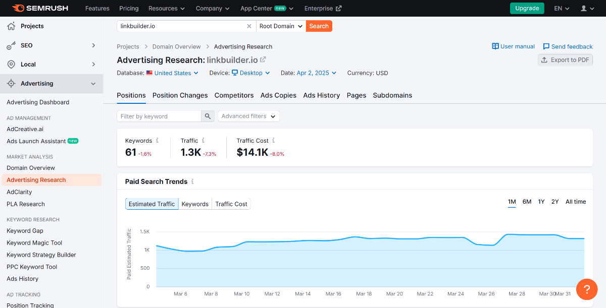The image size is (606, 308).
Task: Click the SEO key icon in sidebar
Action: click(x=11, y=45)
